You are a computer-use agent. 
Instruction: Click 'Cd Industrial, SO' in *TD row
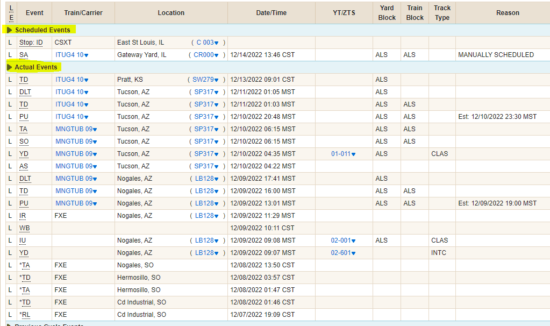click(x=141, y=302)
